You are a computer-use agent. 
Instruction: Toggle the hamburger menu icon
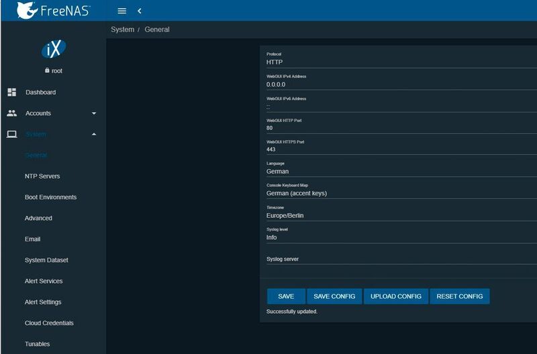click(122, 11)
